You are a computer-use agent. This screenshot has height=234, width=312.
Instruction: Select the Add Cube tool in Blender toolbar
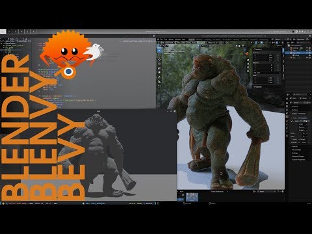[x=159, y=86]
